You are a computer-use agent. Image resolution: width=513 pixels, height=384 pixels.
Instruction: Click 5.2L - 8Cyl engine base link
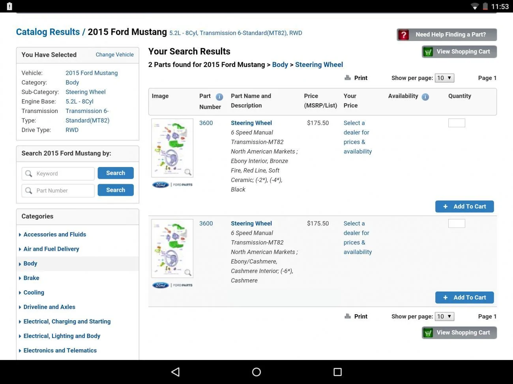[x=79, y=101]
